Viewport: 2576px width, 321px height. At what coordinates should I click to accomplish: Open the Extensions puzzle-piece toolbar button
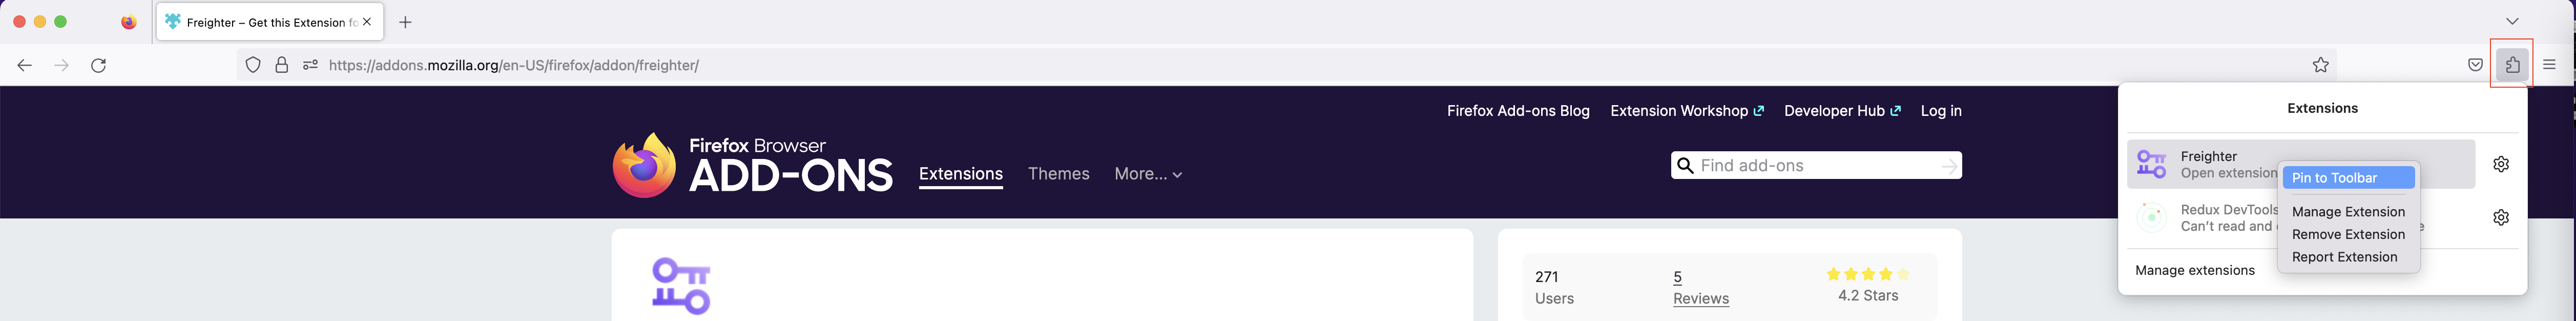pyautogui.click(x=2511, y=65)
